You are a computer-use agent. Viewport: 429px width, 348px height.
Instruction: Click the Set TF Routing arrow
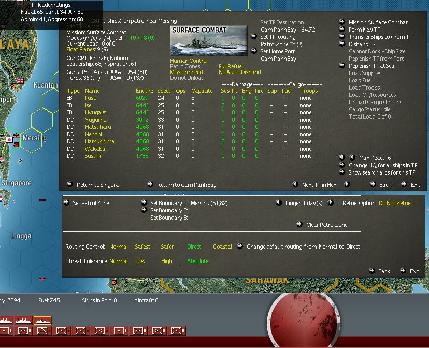(254, 36)
